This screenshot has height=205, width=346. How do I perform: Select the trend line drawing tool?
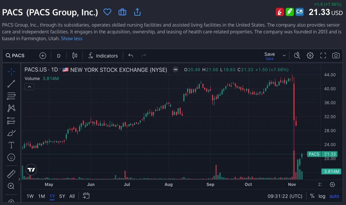tap(11, 84)
